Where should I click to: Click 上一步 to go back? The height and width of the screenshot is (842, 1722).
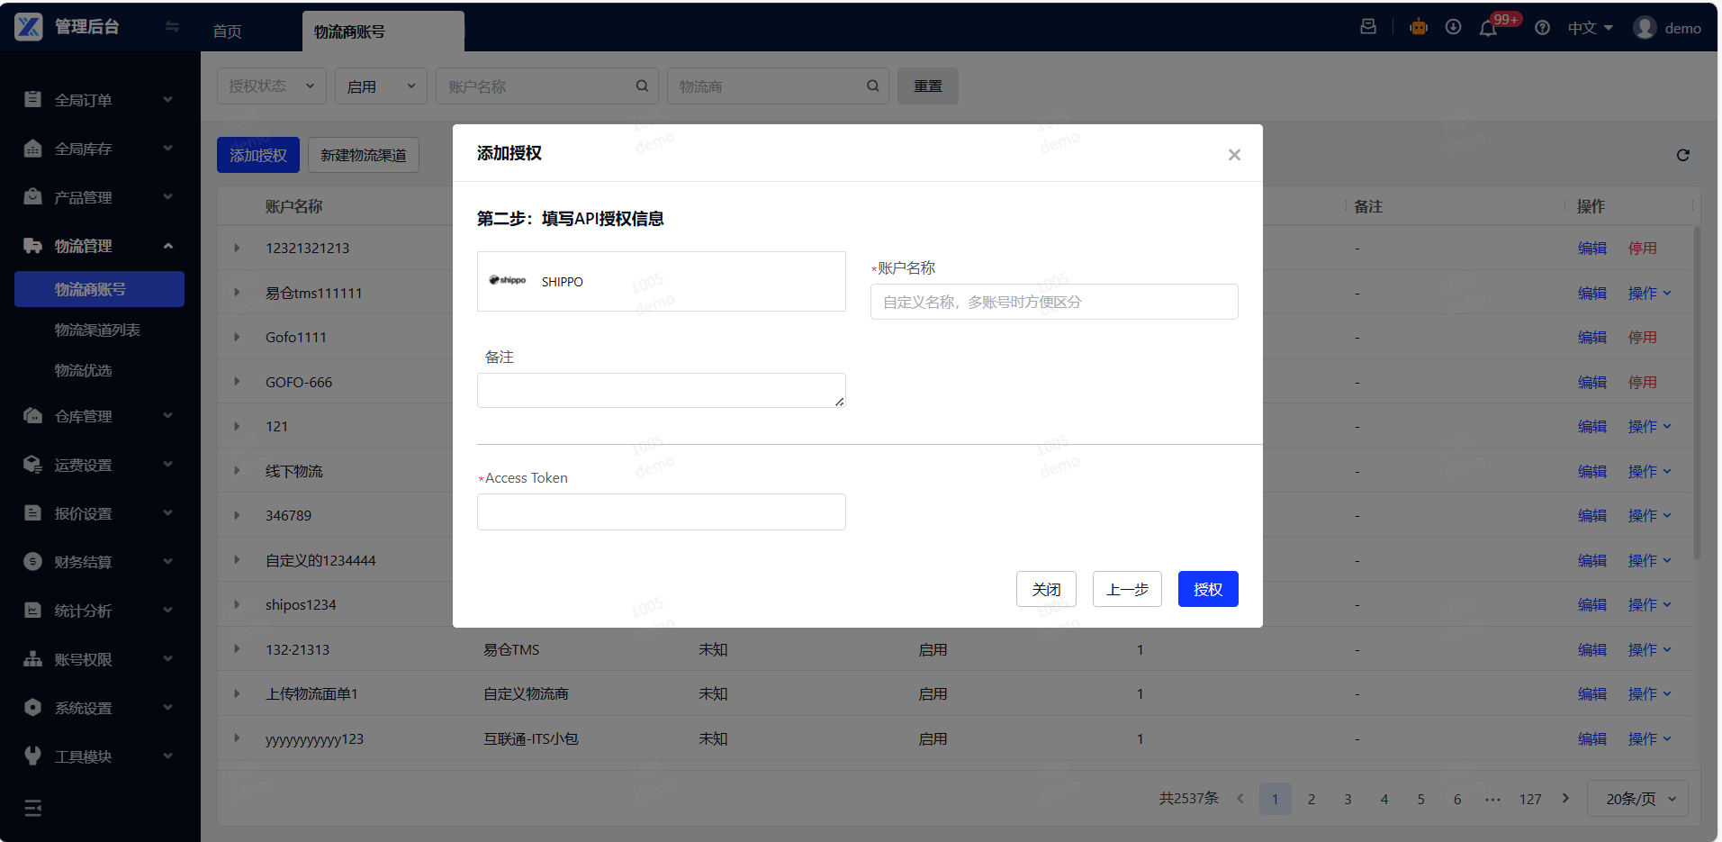coord(1127,589)
